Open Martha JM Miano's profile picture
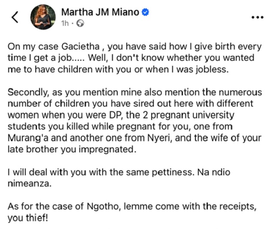268x229 pixels. point(43,17)
